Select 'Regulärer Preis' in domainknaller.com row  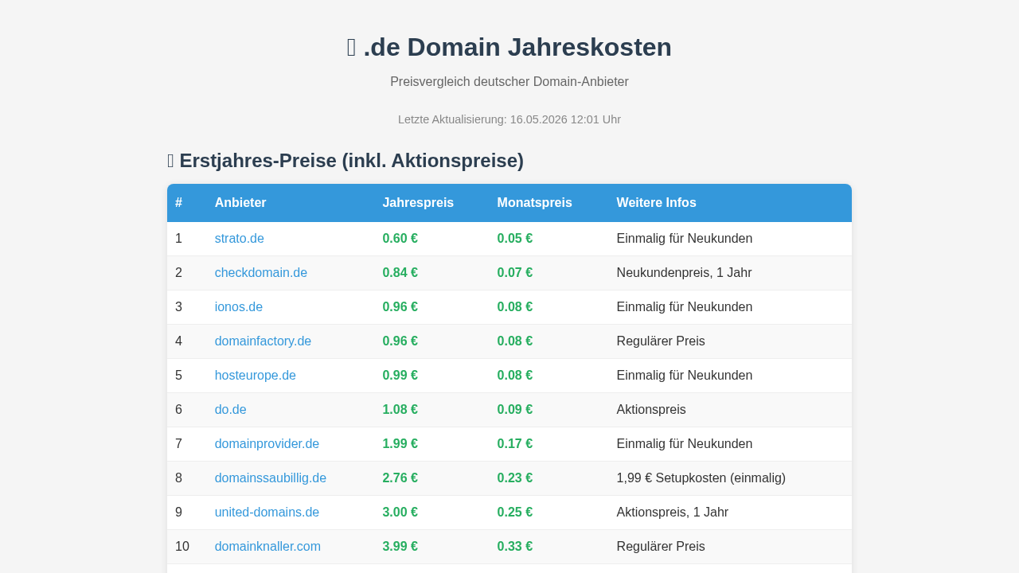coord(660,547)
